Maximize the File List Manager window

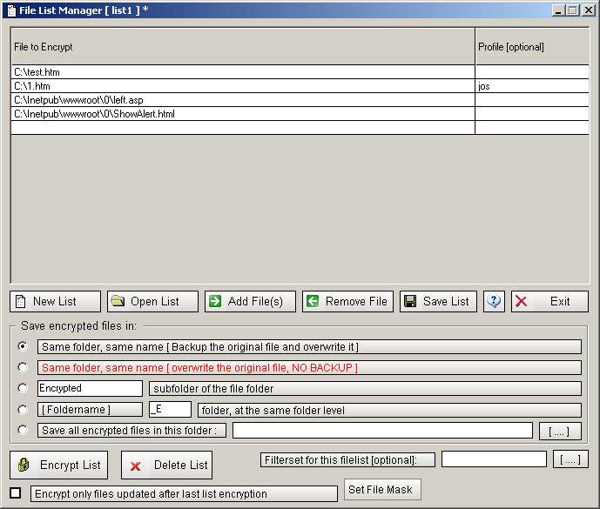(573, 10)
